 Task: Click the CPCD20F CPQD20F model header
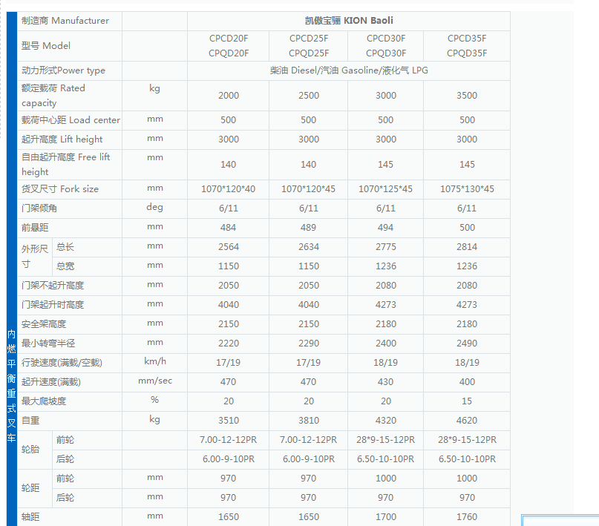click(x=229, y=46)
